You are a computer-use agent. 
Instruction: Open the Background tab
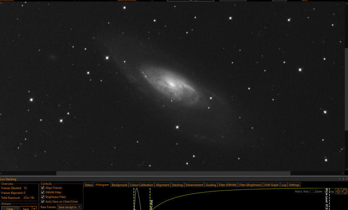(x=119, y=185)
